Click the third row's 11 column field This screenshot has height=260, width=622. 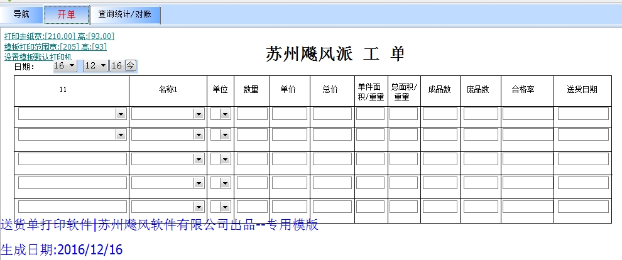click(73, 159)
